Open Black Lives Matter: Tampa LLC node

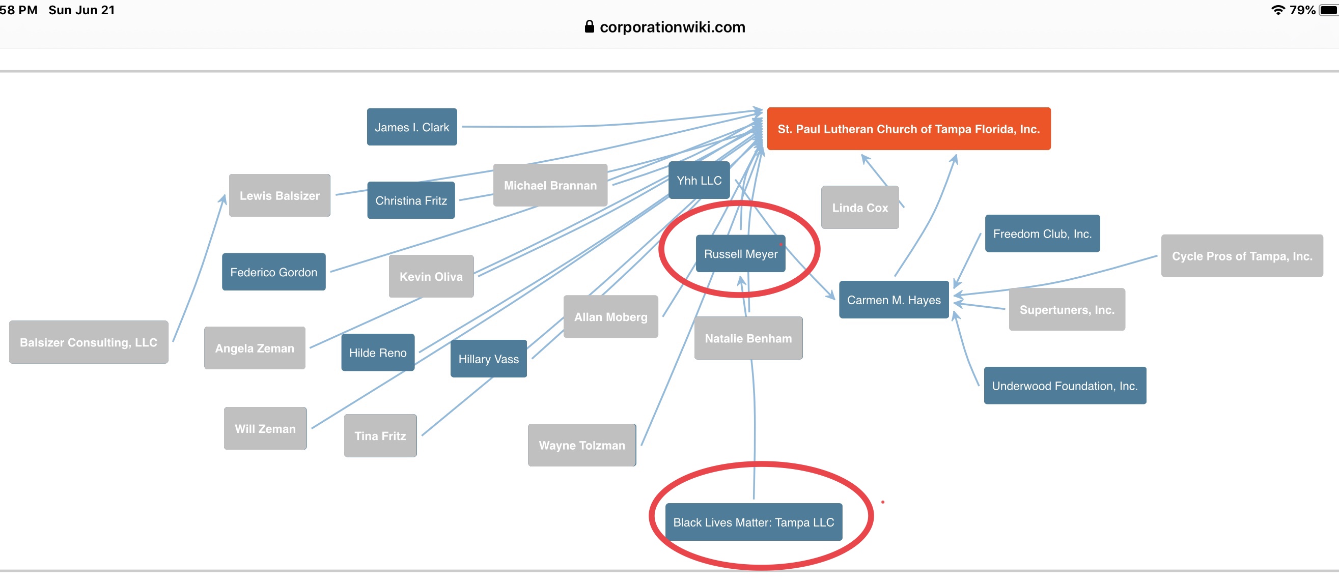754,521
